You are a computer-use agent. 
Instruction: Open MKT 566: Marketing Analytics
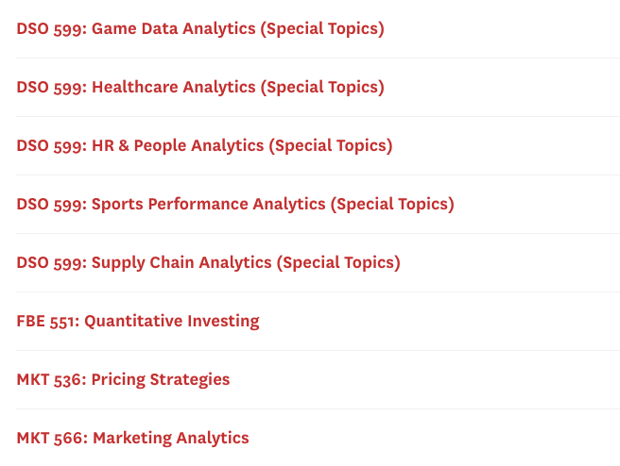coord(133,438)
